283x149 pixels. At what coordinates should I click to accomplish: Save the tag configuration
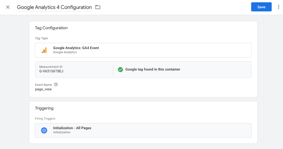point(261,7)
